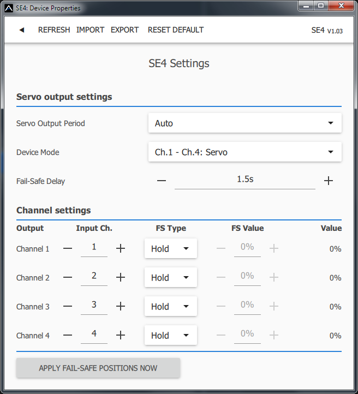Select IMPORT from the top toolbar
The height and width of the screenshot is (394, 358).
[x=90, y=30]
